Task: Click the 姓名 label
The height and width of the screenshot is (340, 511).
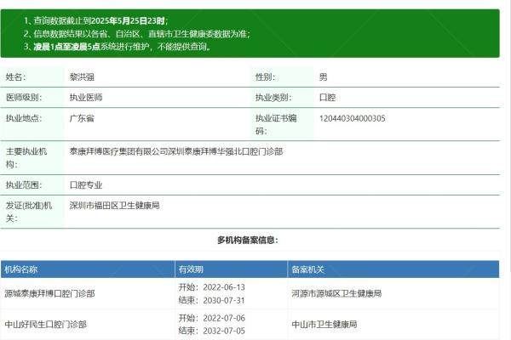Action: 15,77
